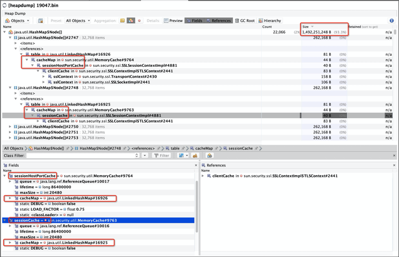Expand <items> under HashMap$Node[]#2747
Viewport: 399px width, 257px height.
point(16,43)
